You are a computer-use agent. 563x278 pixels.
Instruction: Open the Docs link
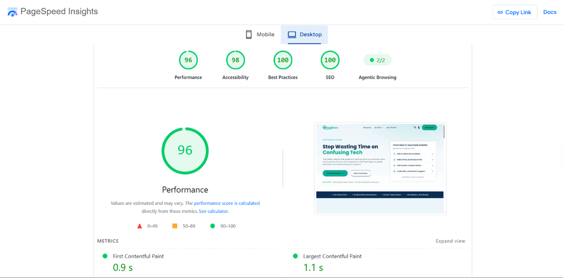pos(550,12)
